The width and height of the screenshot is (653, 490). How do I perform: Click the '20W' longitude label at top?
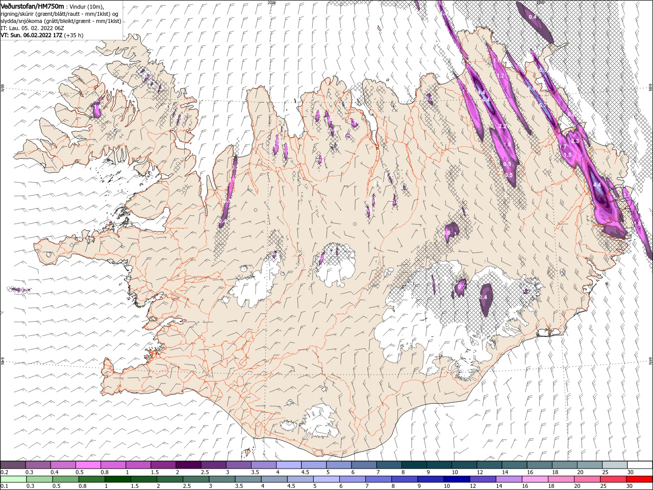point(271,2)
